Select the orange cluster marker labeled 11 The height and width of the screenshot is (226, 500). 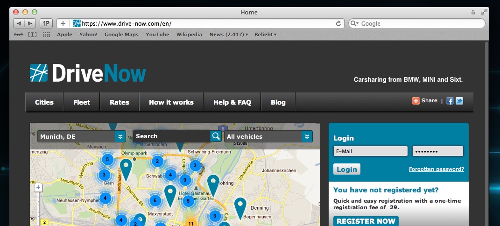coord(190,223)
